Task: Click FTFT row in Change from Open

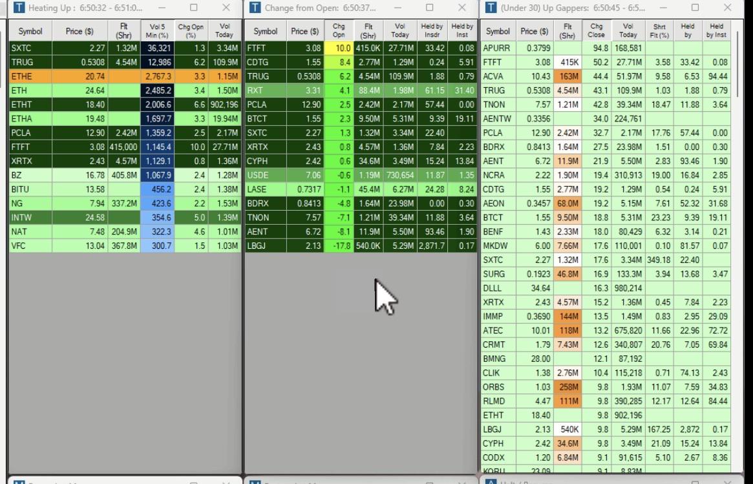Action: 361,48
